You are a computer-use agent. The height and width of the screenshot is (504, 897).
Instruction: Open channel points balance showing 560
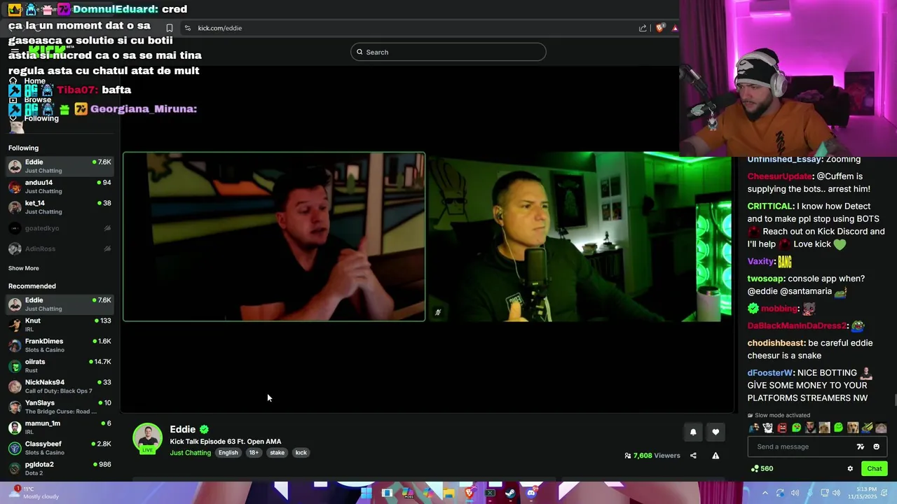coord(762,468)
